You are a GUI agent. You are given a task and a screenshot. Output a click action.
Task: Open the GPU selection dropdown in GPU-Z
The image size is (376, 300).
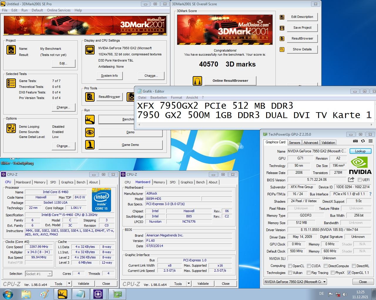[295, 282]
